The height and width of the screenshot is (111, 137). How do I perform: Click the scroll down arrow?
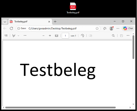[133, 104]
